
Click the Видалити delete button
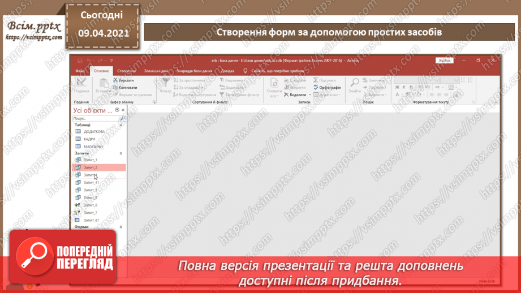[295, 95]
